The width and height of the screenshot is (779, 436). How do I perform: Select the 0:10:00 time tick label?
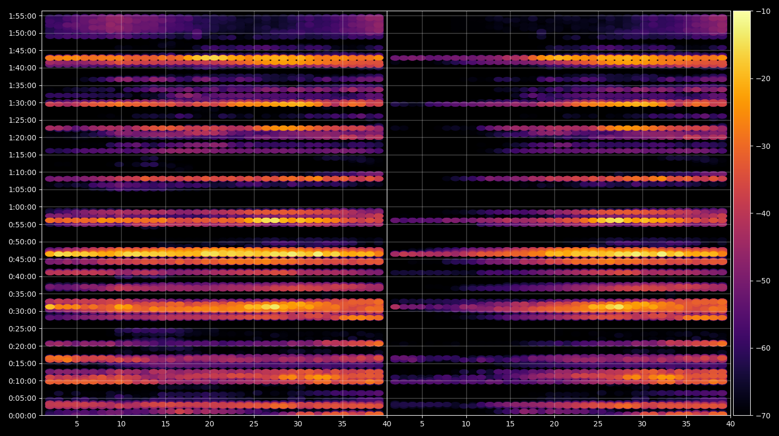(x=22, y=381)
